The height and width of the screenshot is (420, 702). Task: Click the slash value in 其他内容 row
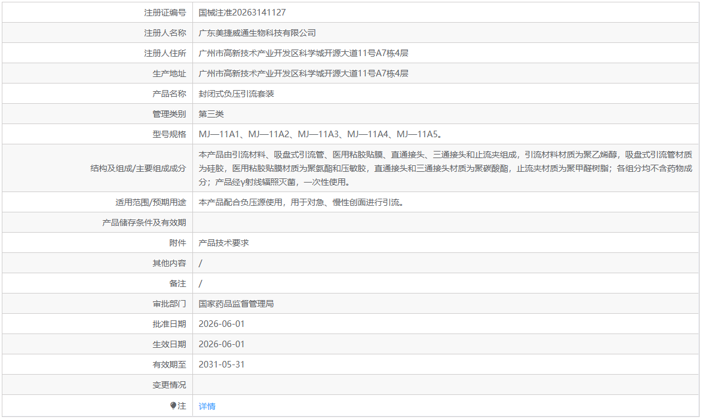tap(200, 263)
